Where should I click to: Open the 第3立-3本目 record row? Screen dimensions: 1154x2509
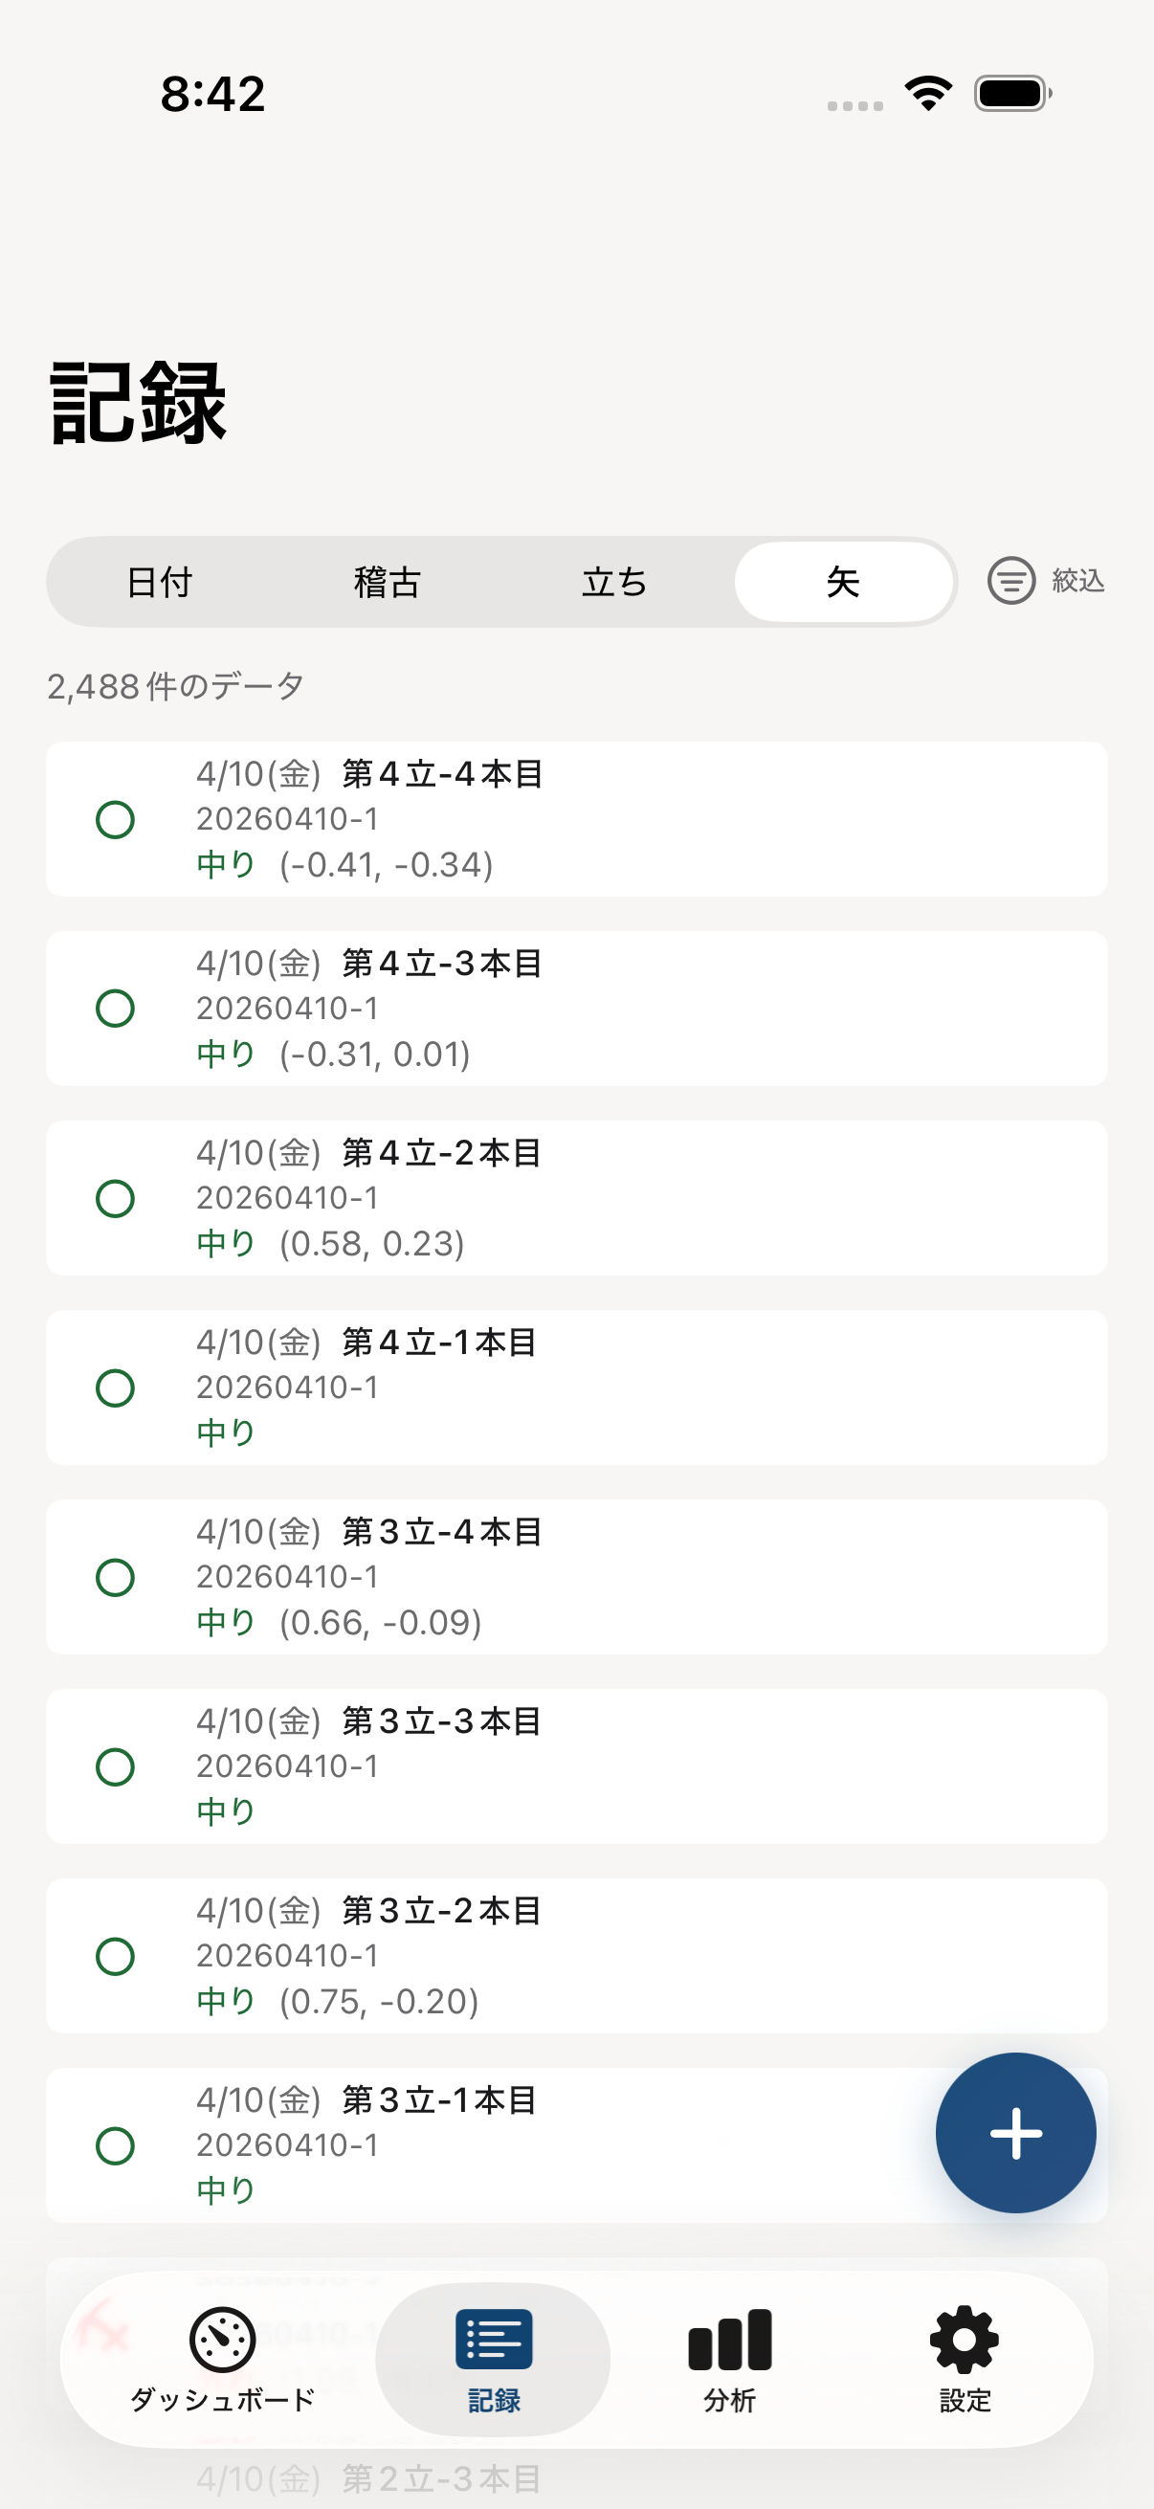coord(576,1765)
